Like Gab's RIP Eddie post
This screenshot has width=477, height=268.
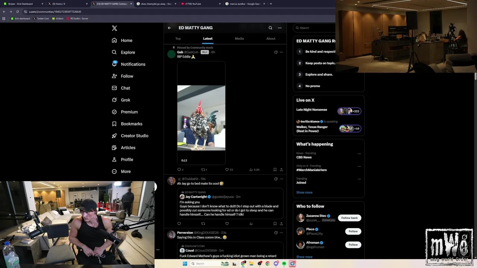click(x=229, y=170)
